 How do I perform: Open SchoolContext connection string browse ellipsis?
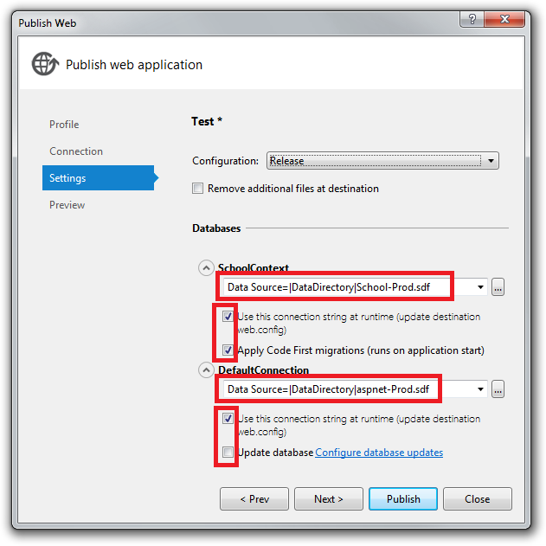498,287
